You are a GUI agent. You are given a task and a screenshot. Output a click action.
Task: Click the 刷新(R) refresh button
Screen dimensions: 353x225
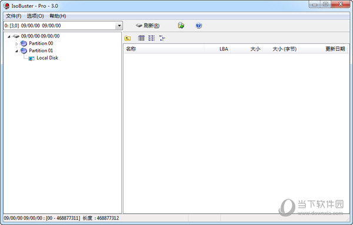pos(148,26)
